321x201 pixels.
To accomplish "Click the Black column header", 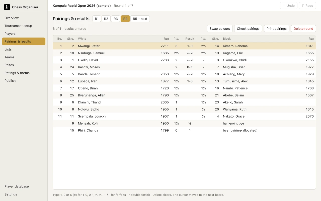I will coord(227,39).
